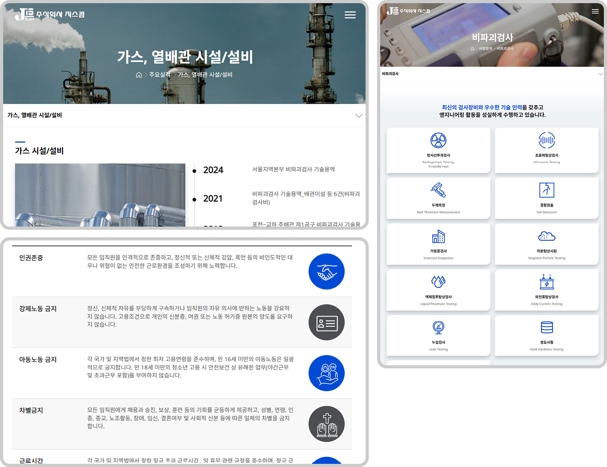Click 가스, 열배관 시설/설비 hero title

click(x=185, y=57)
